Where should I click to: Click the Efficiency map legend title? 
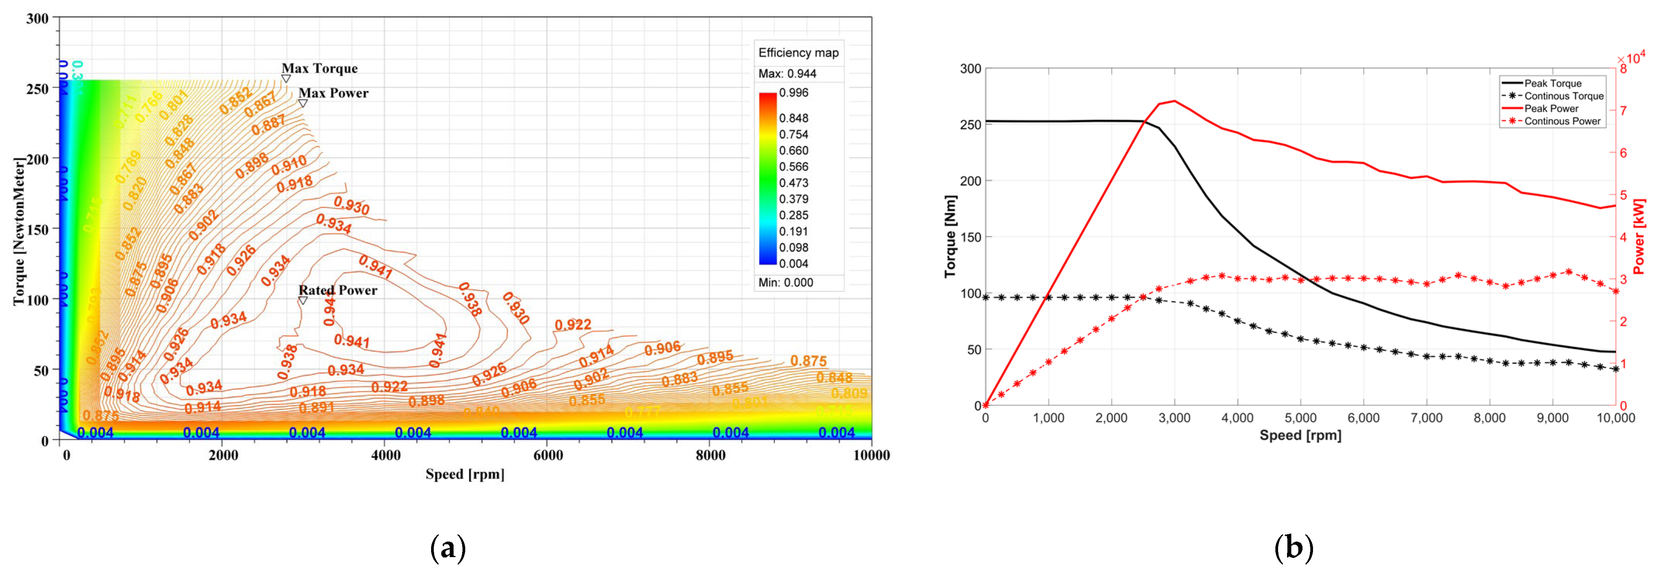(x=798, y=53)
